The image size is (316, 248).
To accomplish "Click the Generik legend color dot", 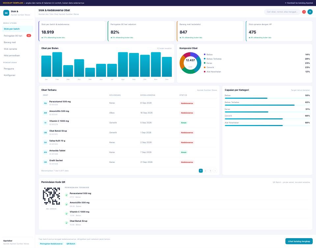I will click(205, 67).
